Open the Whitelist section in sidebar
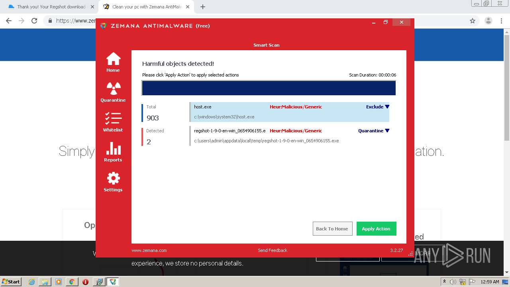Image resolution: width=510 pixels, height=287 pixels. pyautogui.click(x=113, y=122)
